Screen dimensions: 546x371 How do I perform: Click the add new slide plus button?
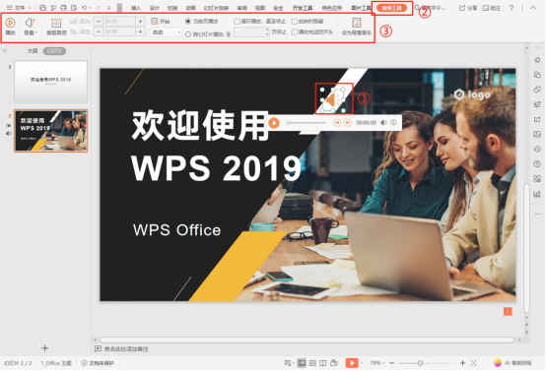(45, 347)
